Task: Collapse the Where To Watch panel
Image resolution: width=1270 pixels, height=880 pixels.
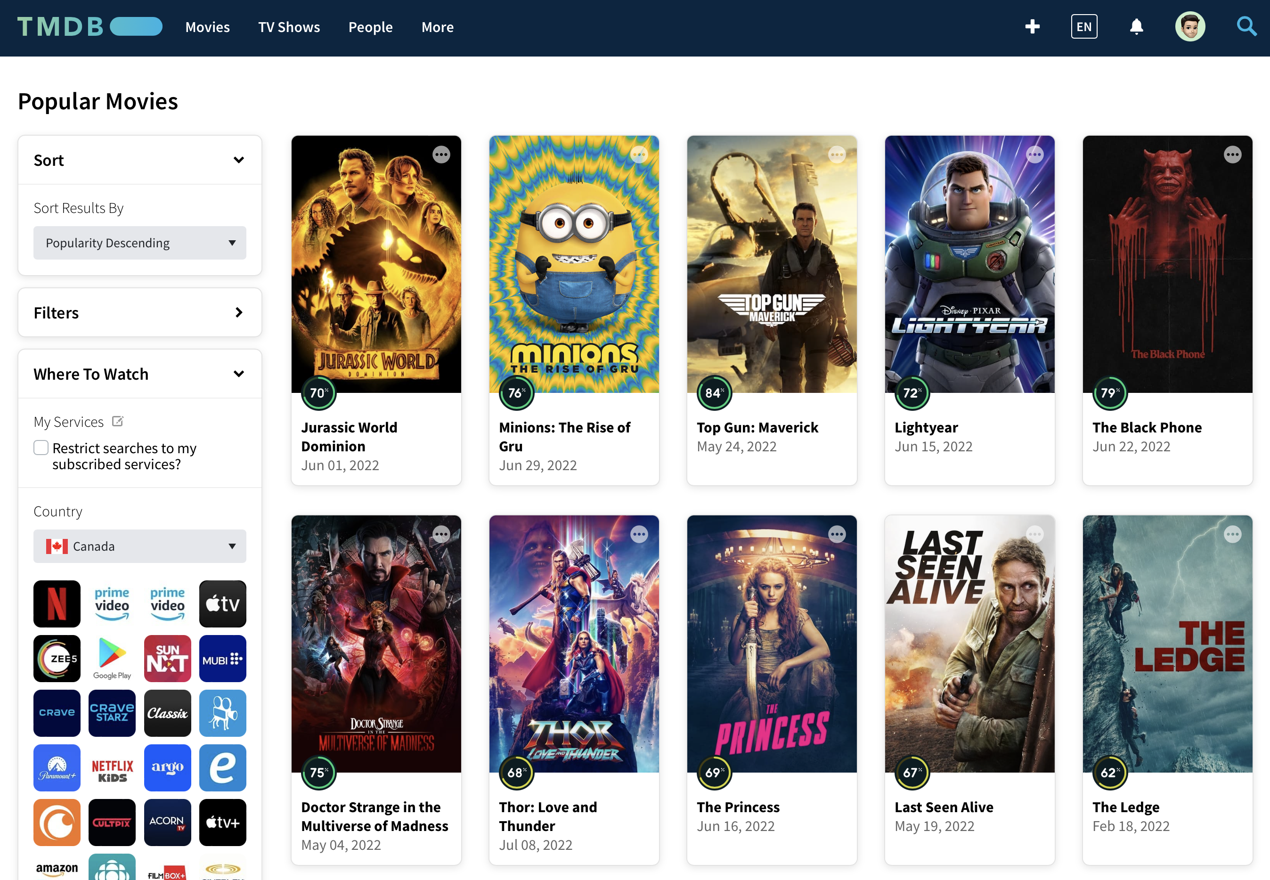Action: pyautogui.click(x=139, y=374)
